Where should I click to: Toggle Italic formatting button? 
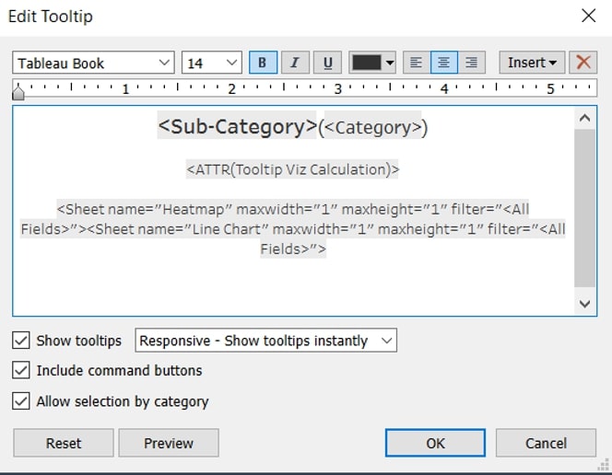[296, 63]
